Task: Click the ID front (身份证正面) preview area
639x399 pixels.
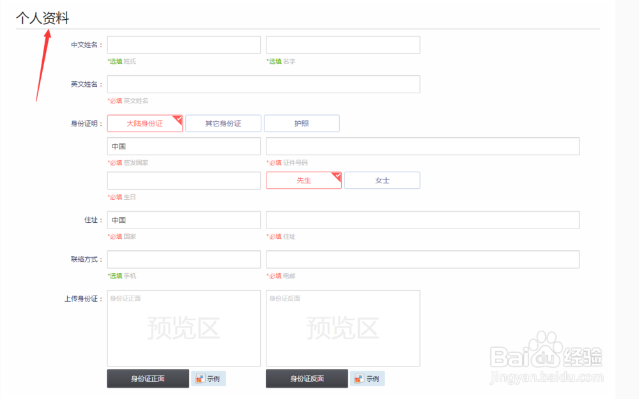Action: click(184, 328)
